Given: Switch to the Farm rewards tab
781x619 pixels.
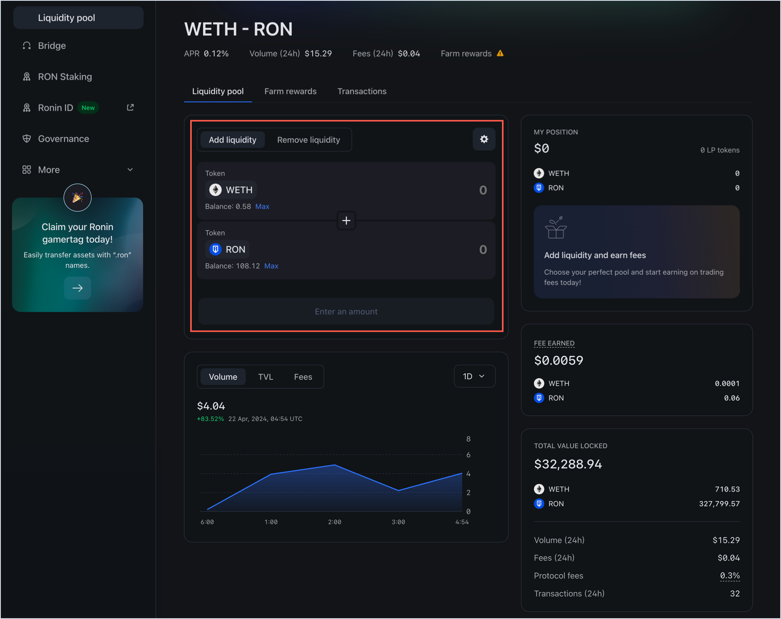Looking at the screenshot, I should (x=290, y=91).
